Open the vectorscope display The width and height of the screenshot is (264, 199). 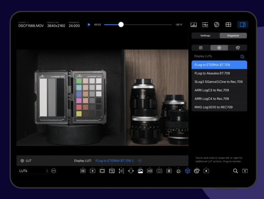tap(217, 25)
